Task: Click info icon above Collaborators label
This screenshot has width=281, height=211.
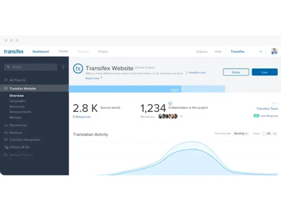Action: [170, 103]
